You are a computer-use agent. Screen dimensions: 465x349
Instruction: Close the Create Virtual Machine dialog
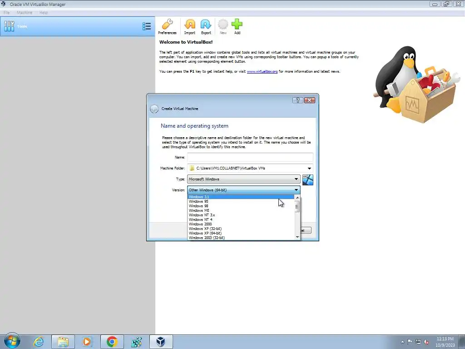[x=310, y=100]
